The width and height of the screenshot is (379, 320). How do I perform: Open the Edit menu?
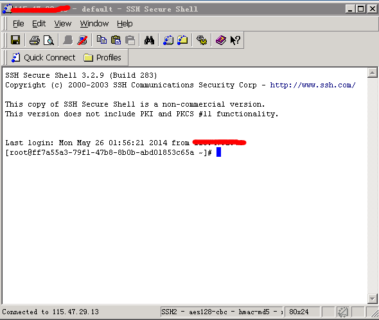click(x=39, y=24)
